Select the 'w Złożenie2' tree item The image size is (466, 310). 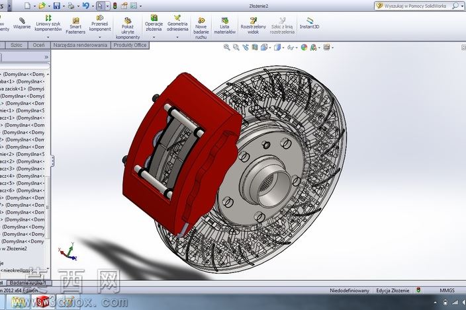(13, 249)
